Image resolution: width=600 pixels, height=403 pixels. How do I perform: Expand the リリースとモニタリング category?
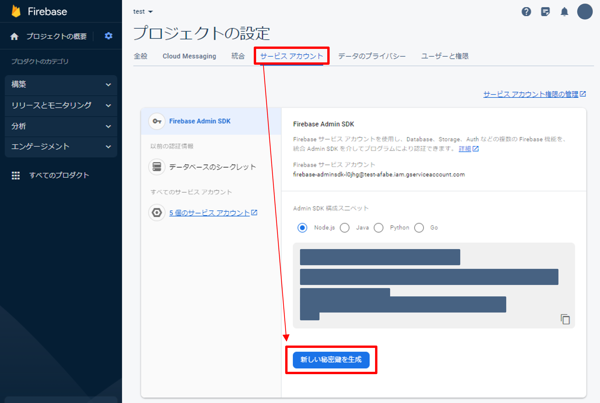(x=61, y=106)
